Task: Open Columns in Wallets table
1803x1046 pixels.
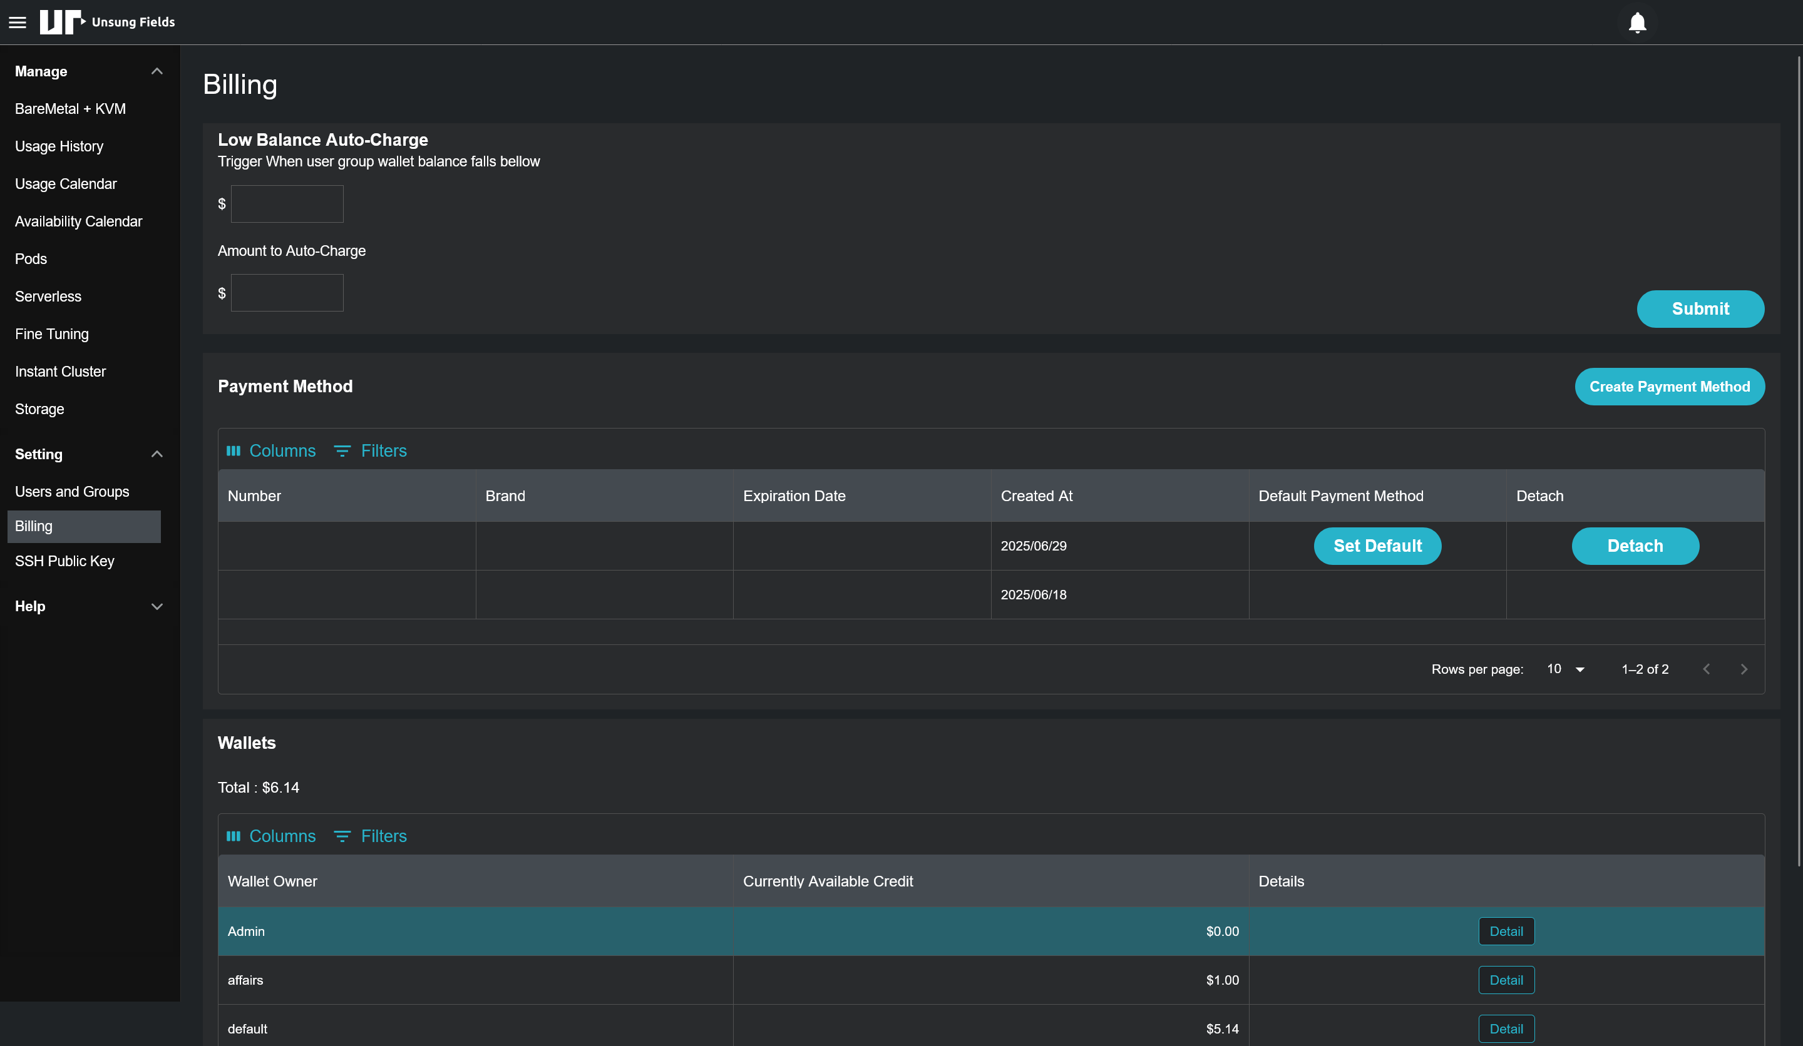Action: pos(271,836)
